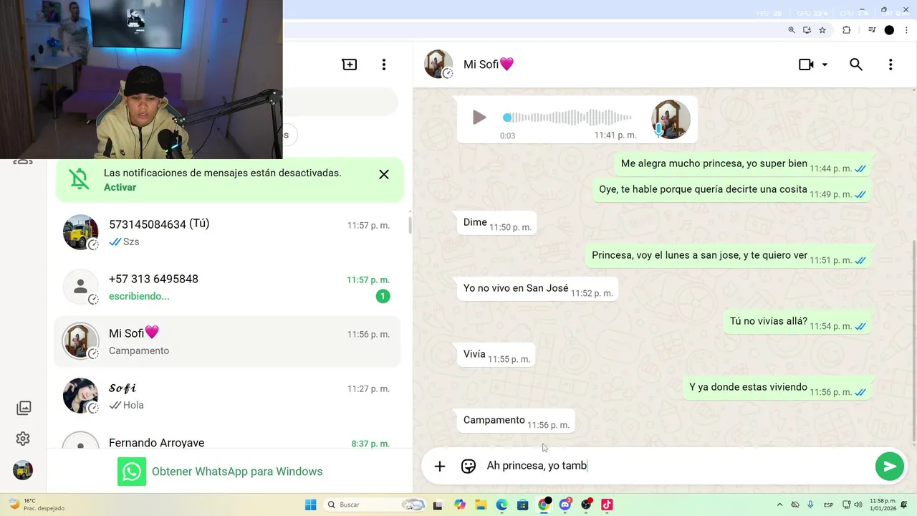Click the voice message sender thumbnail

[x=671, y=119]
